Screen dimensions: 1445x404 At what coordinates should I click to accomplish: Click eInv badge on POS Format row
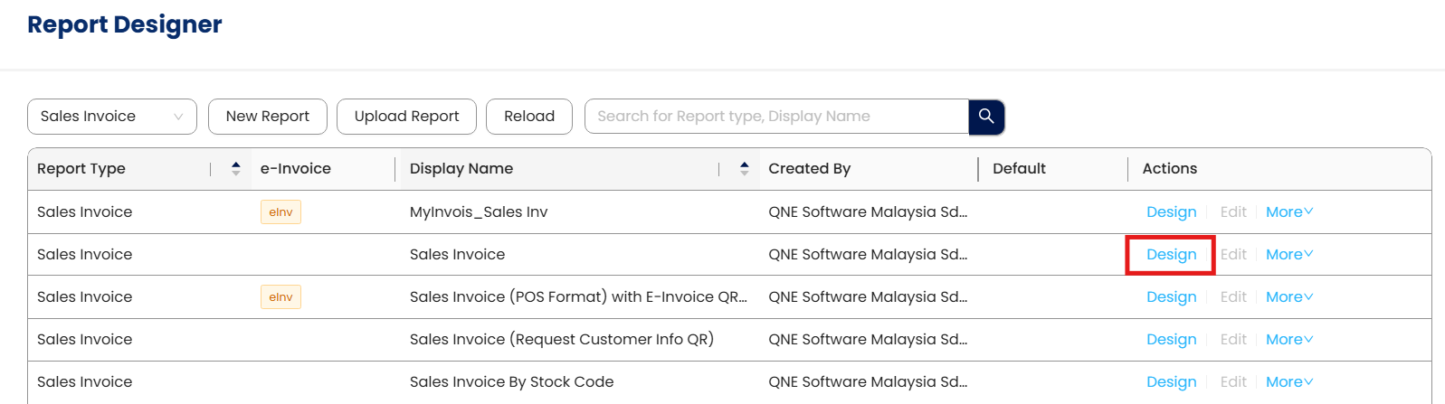click(280, 297)
